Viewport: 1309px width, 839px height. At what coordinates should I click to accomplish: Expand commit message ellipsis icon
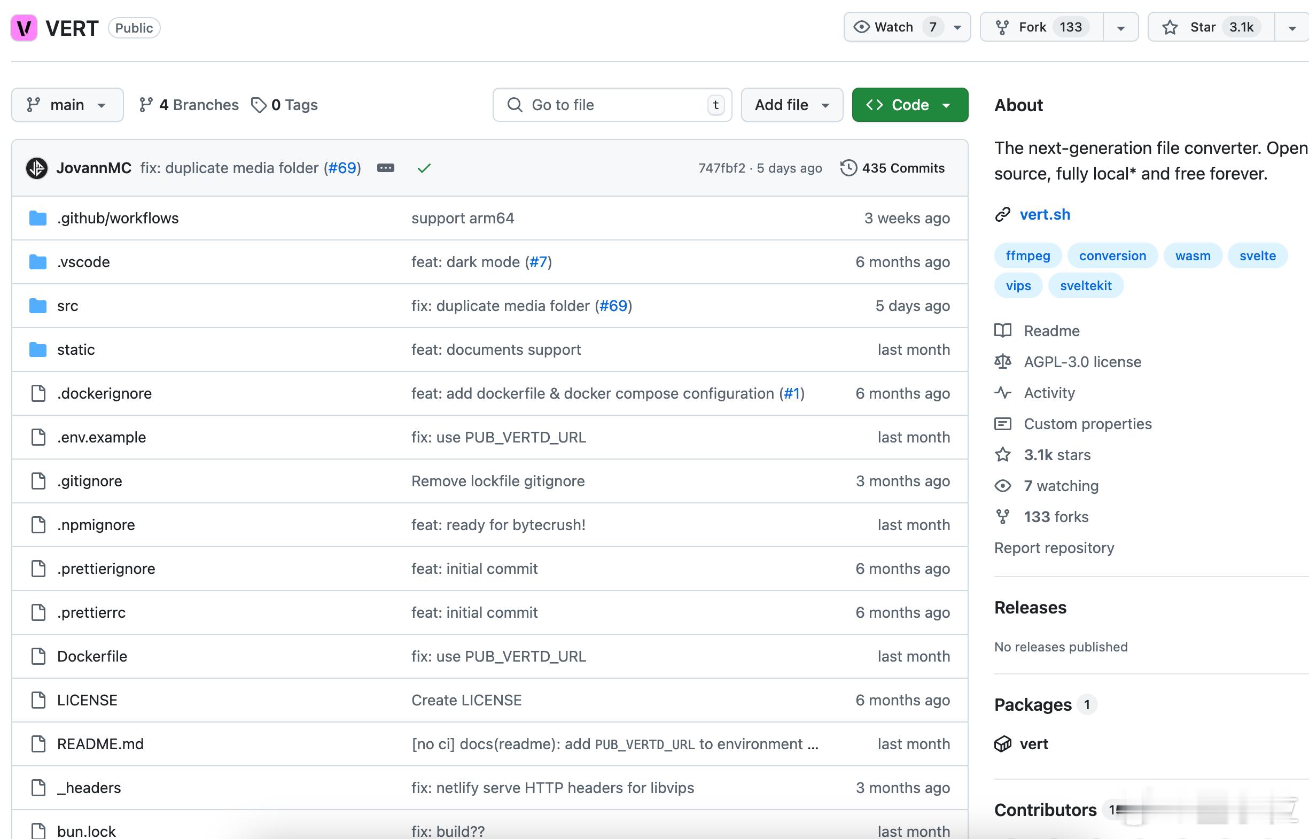pyautogui.click(x=386, y=168)
